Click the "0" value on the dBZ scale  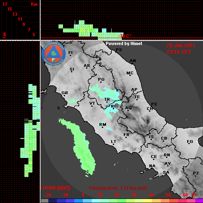pyautogui.click(x=83, y=195)
